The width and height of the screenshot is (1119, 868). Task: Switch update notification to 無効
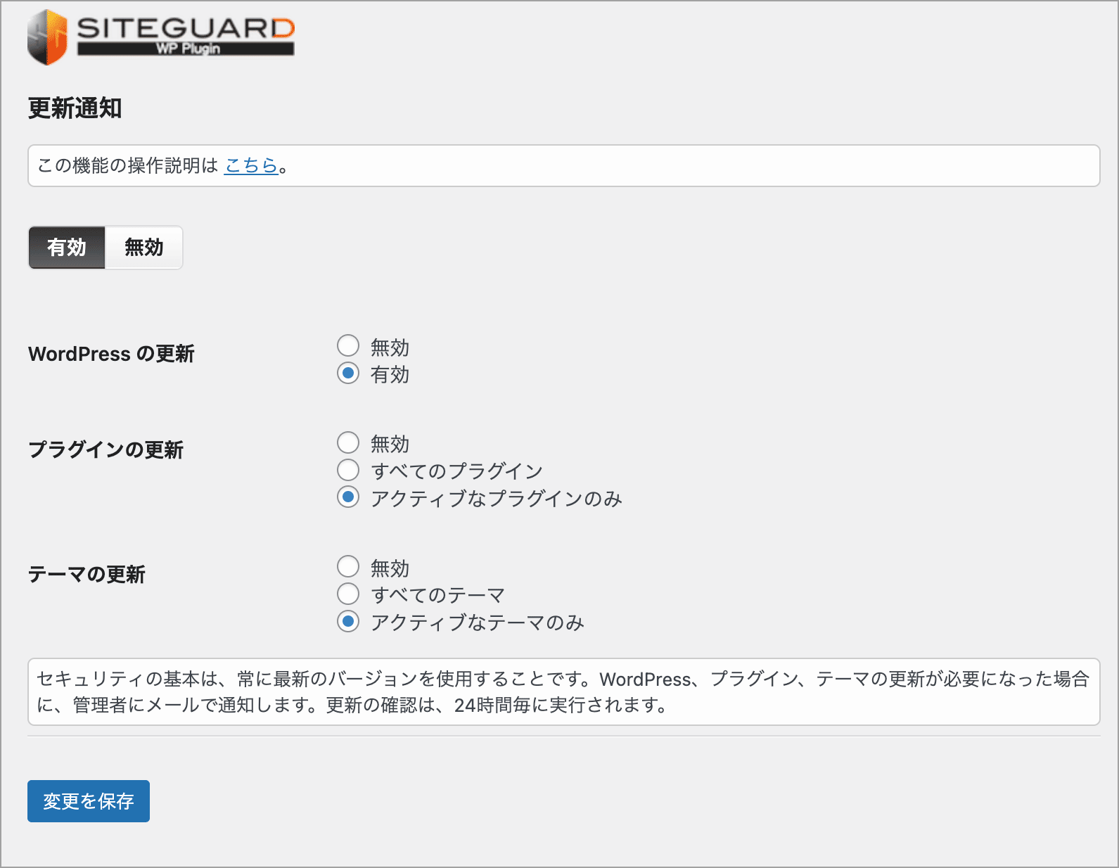point(143,248)
